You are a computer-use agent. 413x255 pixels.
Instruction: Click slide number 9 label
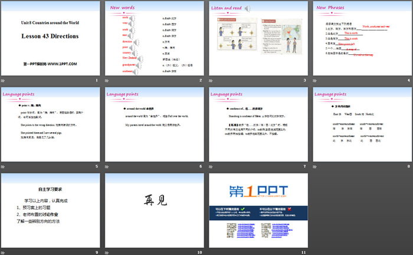(97, 253)
